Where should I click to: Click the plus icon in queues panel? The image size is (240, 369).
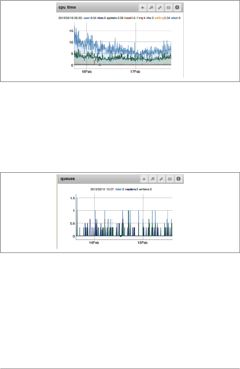coord(144,179)
